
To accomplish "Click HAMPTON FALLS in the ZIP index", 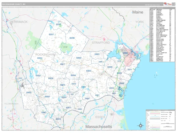I will (161, 45).
